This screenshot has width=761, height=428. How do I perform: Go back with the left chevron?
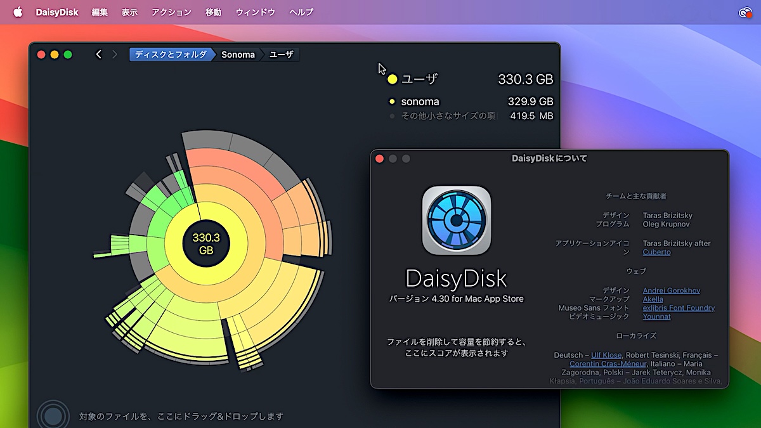[99, 55]
